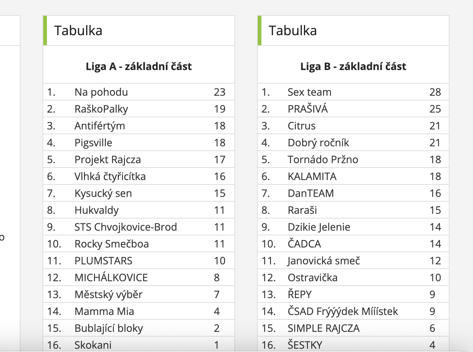Click the team name Na pohodu

101,92
